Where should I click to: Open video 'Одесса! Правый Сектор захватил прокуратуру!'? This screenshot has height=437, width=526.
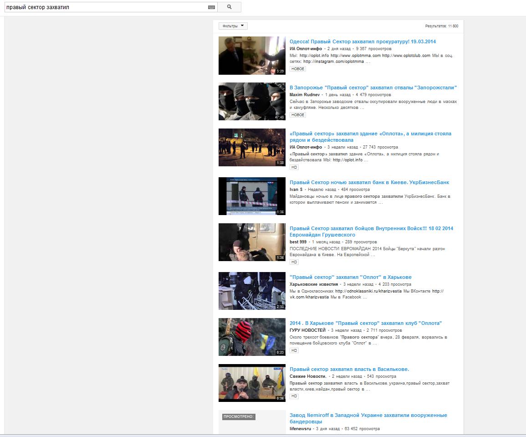tap(363, 41)
